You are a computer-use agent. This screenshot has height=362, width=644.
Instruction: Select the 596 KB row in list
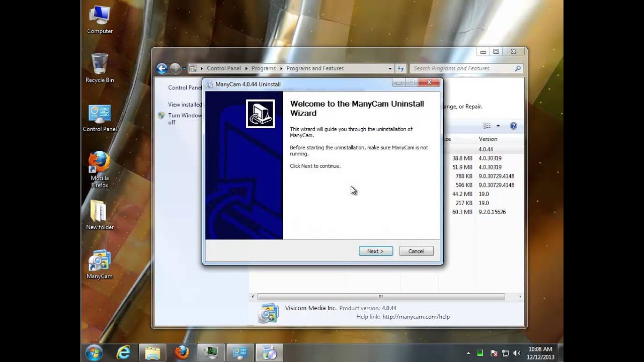[484, 185]
